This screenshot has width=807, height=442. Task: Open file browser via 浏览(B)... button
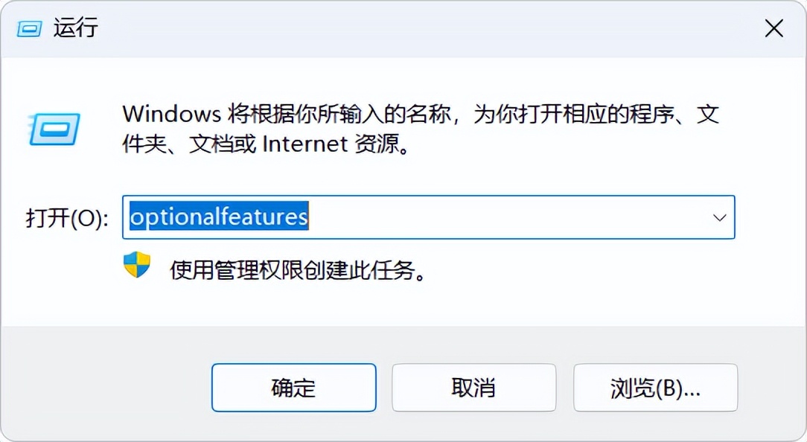[x=655, y=388]
